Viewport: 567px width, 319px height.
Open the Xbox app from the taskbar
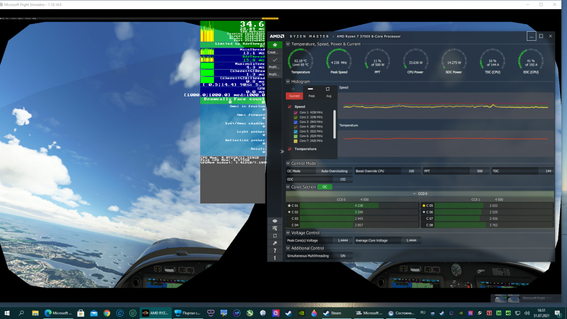click(250, 313)
